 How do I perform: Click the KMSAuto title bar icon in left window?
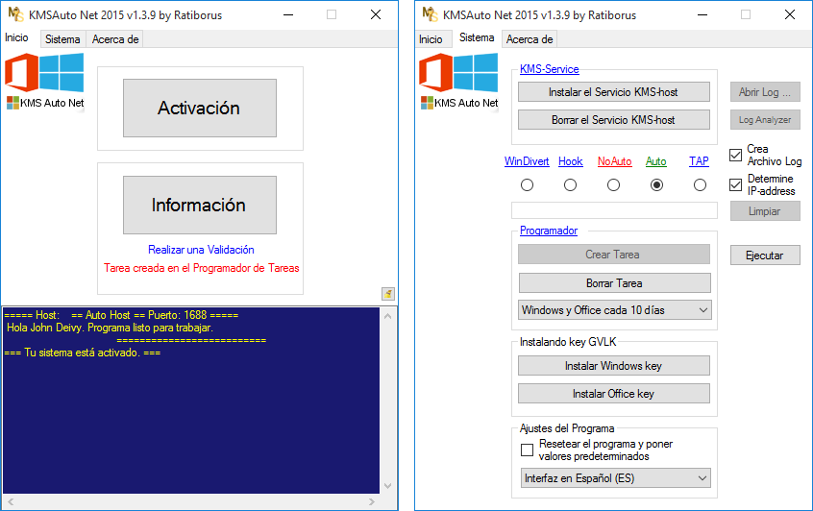click(x=15, y=14)
